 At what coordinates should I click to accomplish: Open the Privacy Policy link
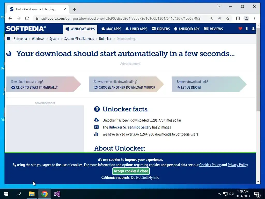point(238,165)
